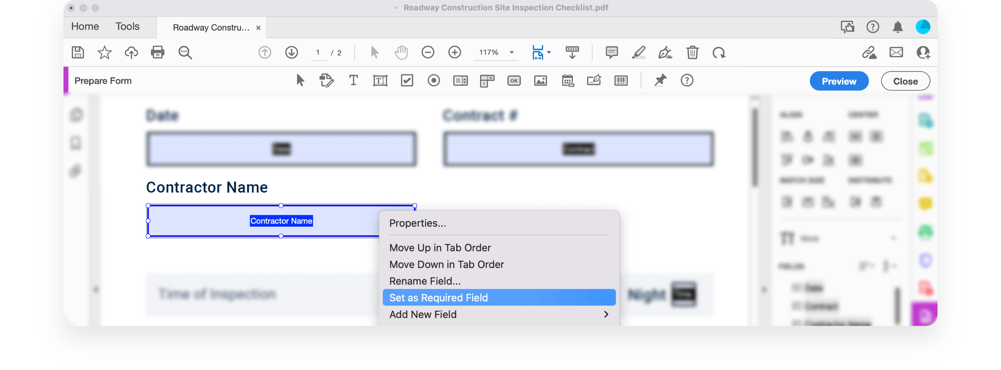Click the Close button in Prepare Form

coord(905,81)
